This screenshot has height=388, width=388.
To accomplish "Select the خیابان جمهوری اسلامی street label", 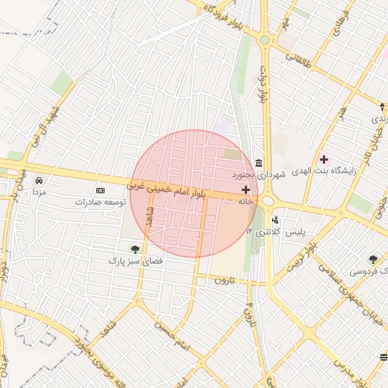I will tap(351, 295).
